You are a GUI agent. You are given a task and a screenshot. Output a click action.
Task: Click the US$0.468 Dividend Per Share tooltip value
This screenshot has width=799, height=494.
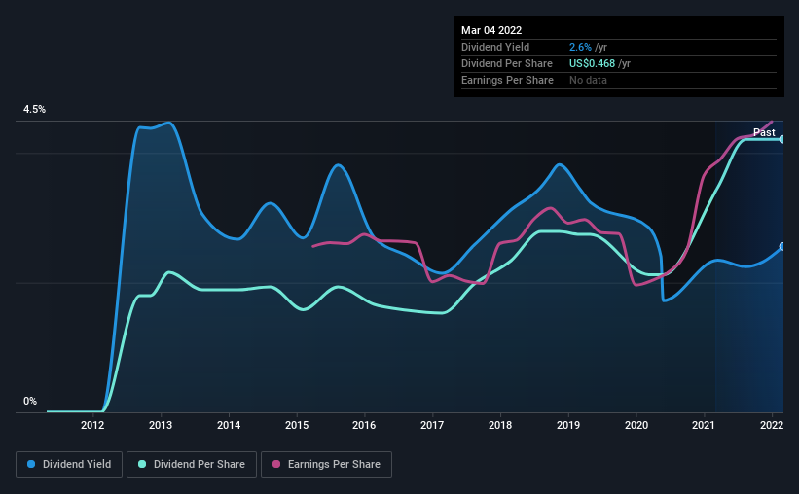pyautogui.click(x=592, y=63)
